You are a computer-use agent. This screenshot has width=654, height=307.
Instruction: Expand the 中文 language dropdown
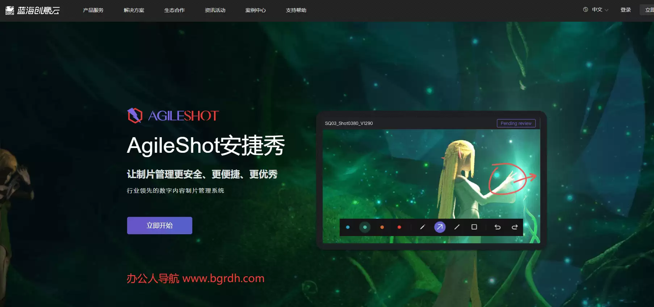[x=600, y=10]
